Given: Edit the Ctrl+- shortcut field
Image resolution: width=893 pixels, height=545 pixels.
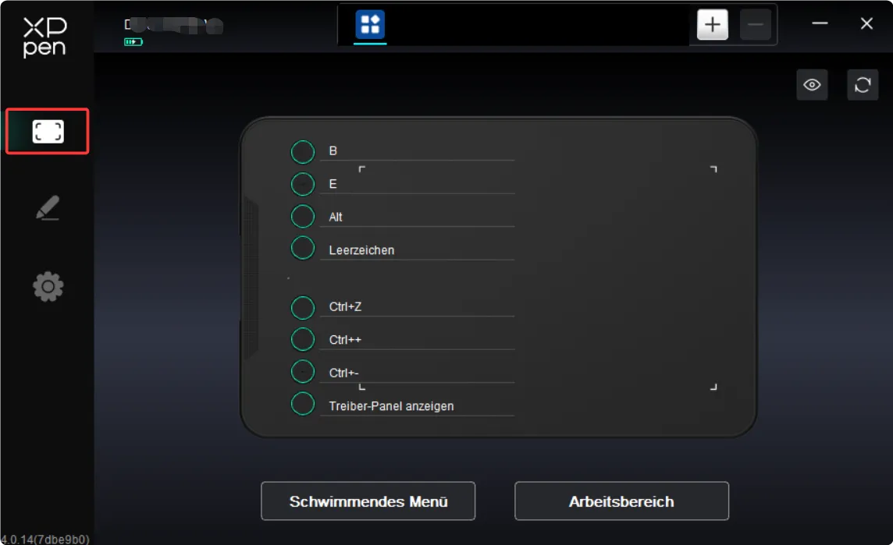Looking at the screenshot, I should [x=417, y=373].
